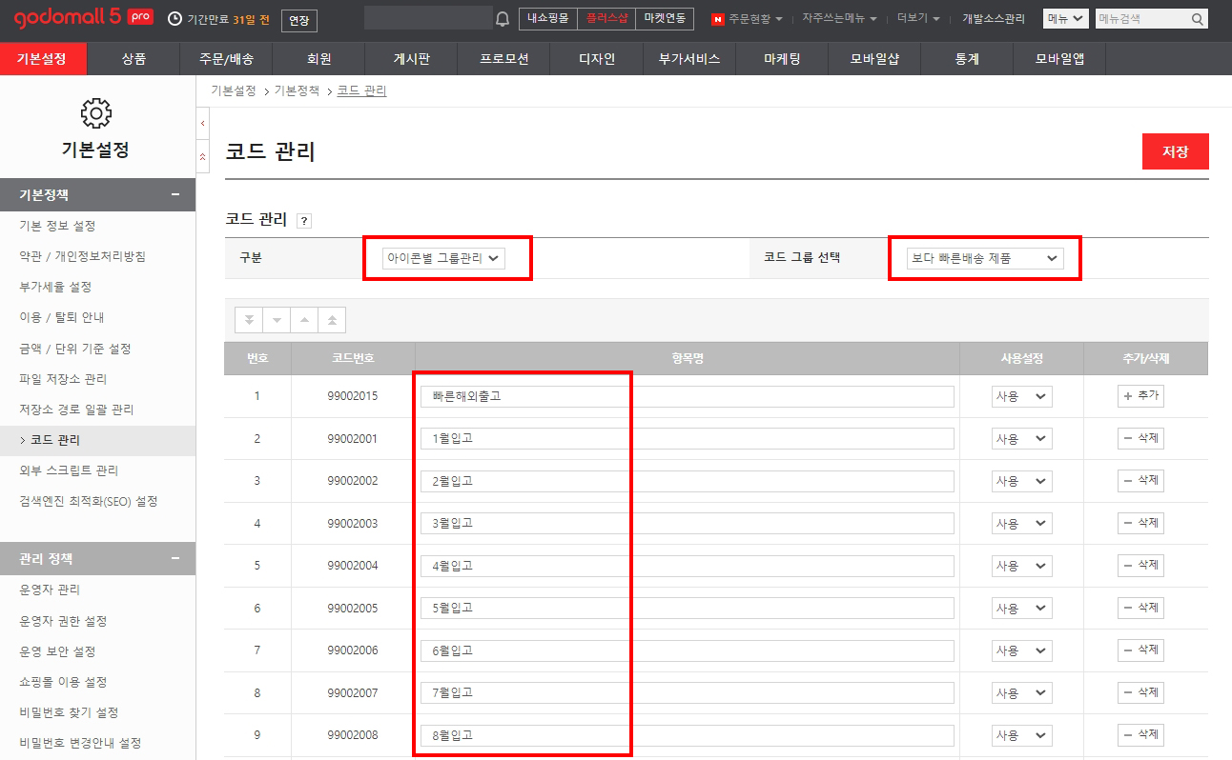This screenshot has width=1232, height=760.
Task: Move the row down one step arrow
Action: pyautogui.click(x=277, y=320)
